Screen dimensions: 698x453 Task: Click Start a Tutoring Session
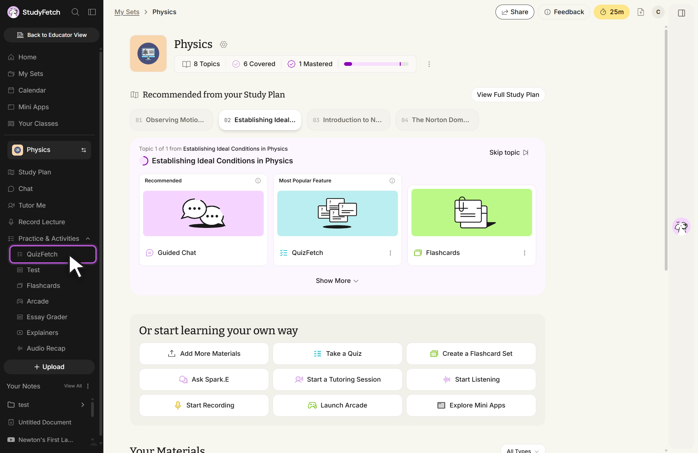(338, 379)
